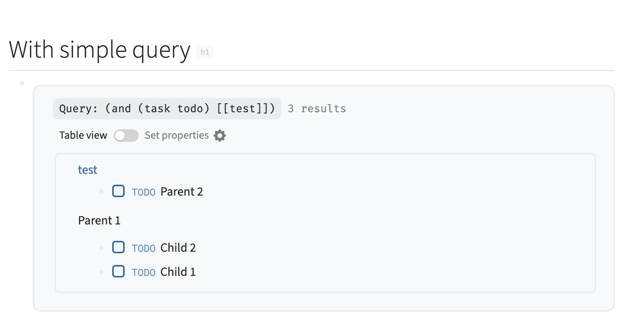Click Set properties next to the toggle
Image resolution: width=621 pixels, height=332 pixels.
click(x=176, y=135)
